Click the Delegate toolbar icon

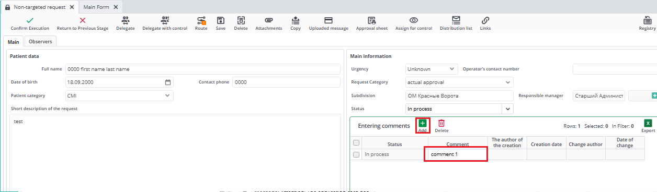125,20
